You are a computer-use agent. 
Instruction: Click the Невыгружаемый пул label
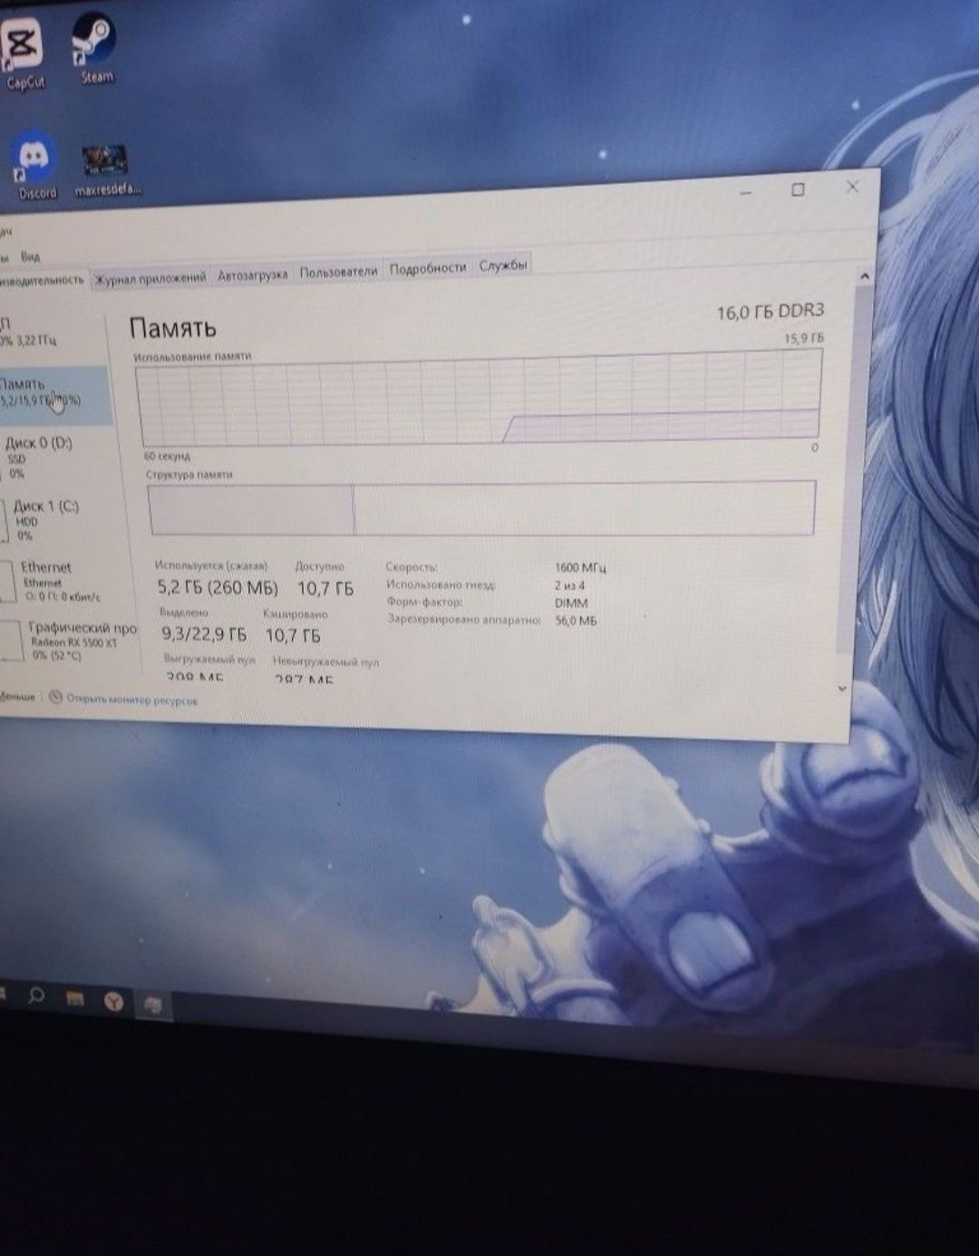coord(325,662)
